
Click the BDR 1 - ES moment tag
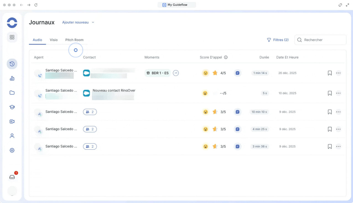coord(157,73)
